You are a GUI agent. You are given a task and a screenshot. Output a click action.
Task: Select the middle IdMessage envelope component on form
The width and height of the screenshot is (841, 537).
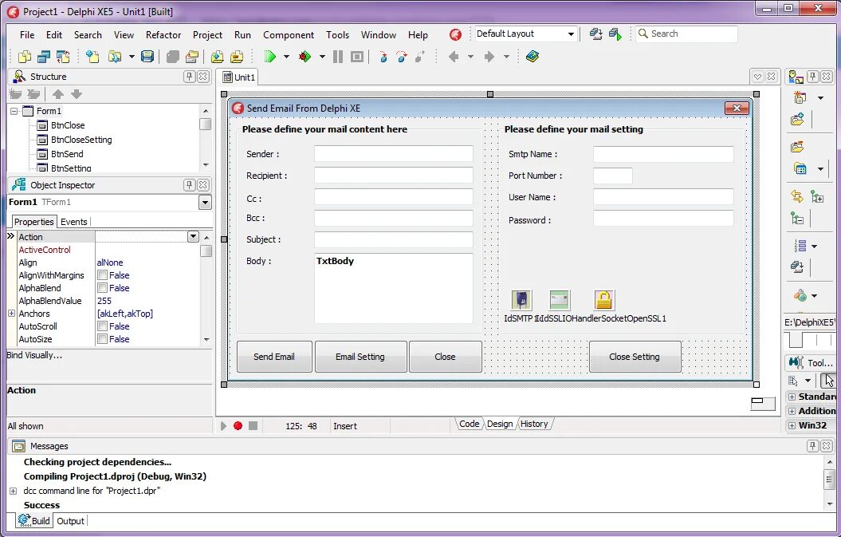tap(560, 300)
